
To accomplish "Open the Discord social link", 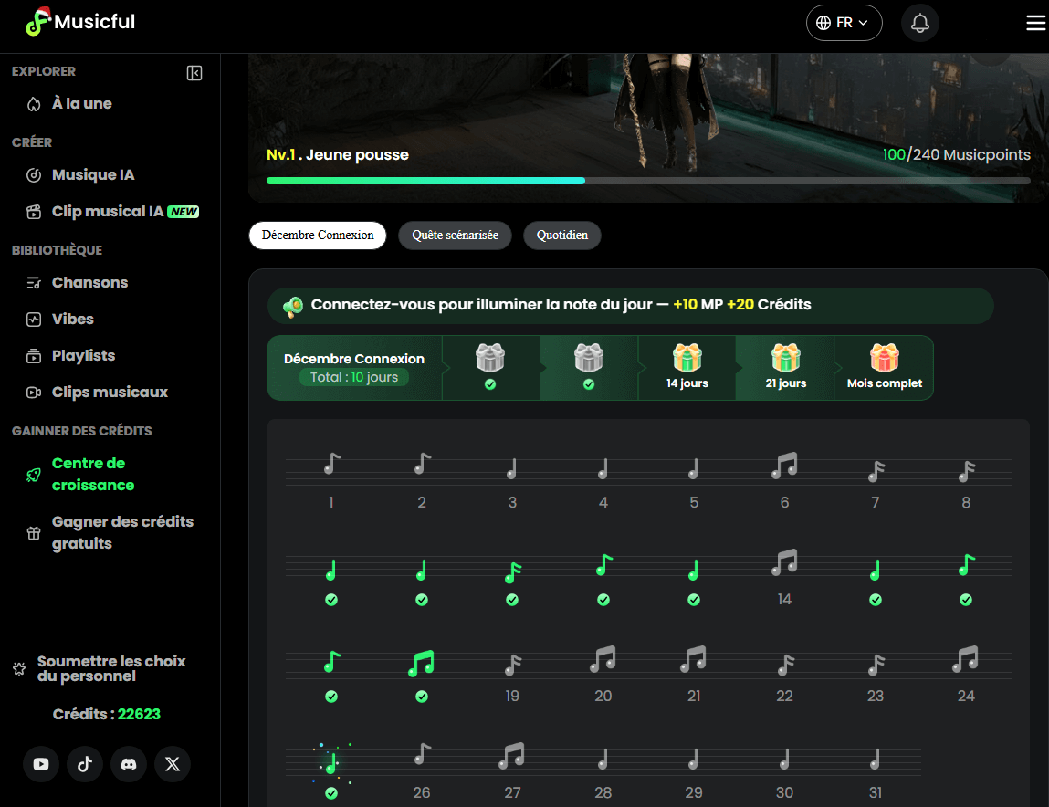I will point(129,764).
